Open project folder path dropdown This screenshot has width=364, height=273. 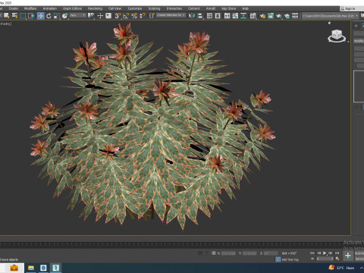331,16
